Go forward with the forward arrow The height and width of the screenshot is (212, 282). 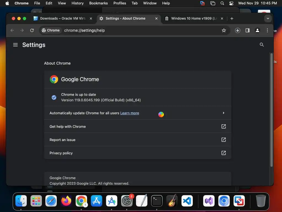tap(22, 30)
